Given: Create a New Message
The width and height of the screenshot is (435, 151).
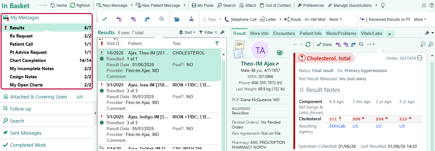Looking at the screenshot, I should click(x=112, y=6).
